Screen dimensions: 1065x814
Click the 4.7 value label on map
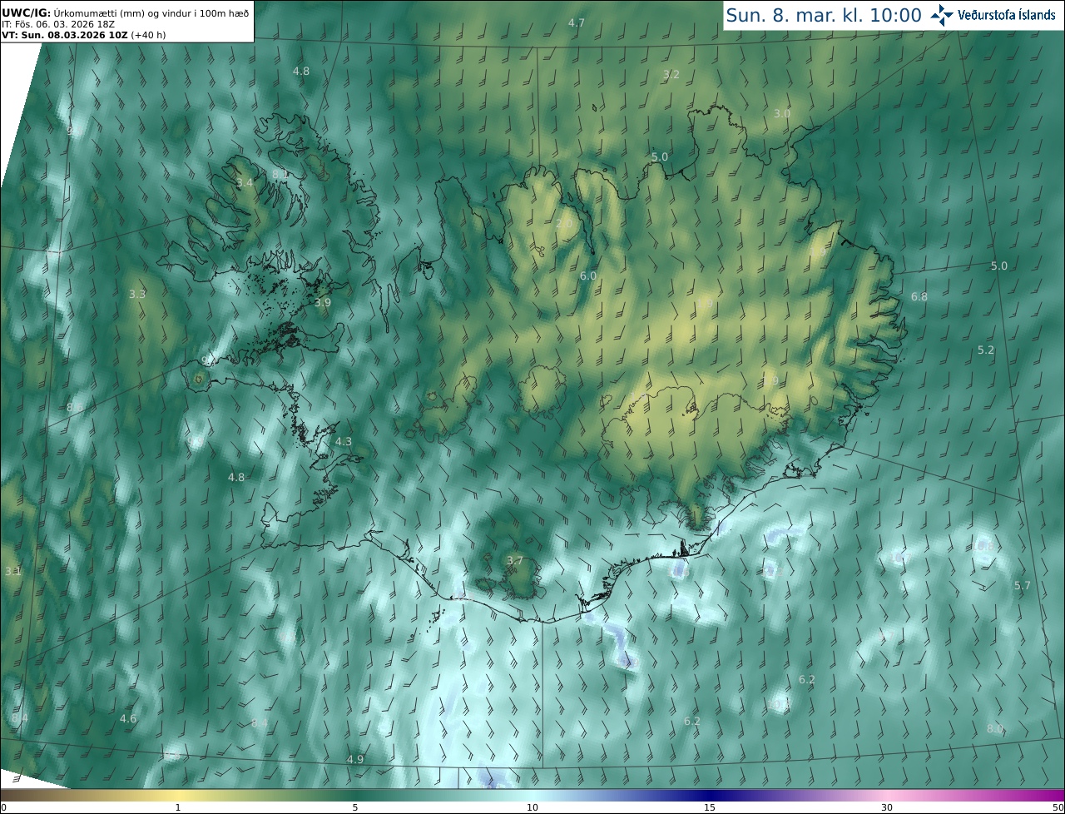(x=577, y=22)
